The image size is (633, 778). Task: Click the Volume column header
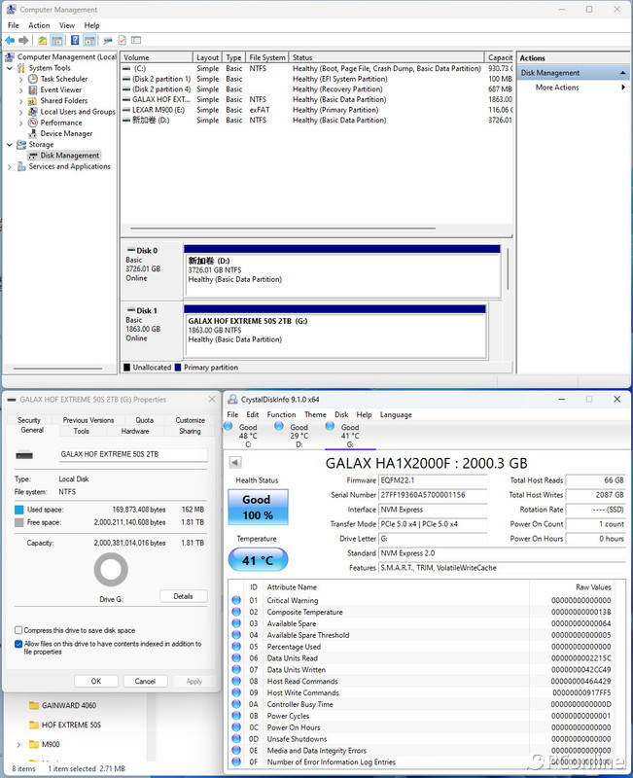[157, 57]
